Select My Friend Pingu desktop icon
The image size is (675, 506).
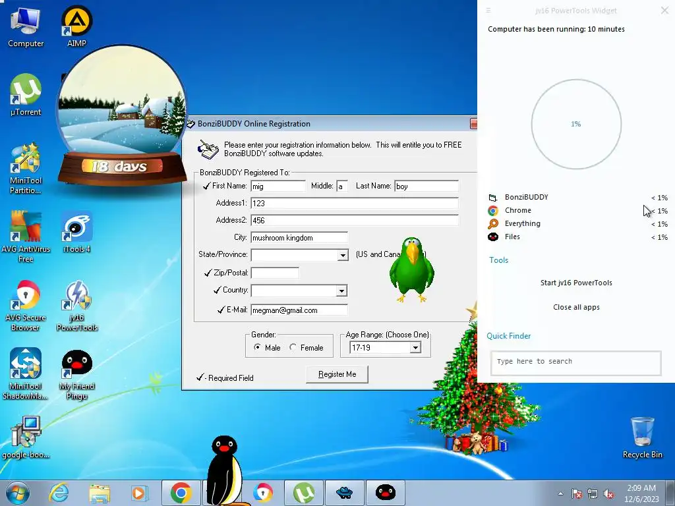pyautogui.click(x=77, y=374)
